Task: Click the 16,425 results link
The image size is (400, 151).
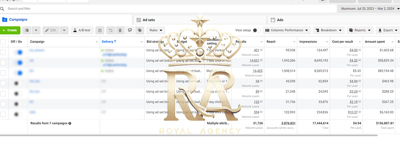Action: (258, 71)
